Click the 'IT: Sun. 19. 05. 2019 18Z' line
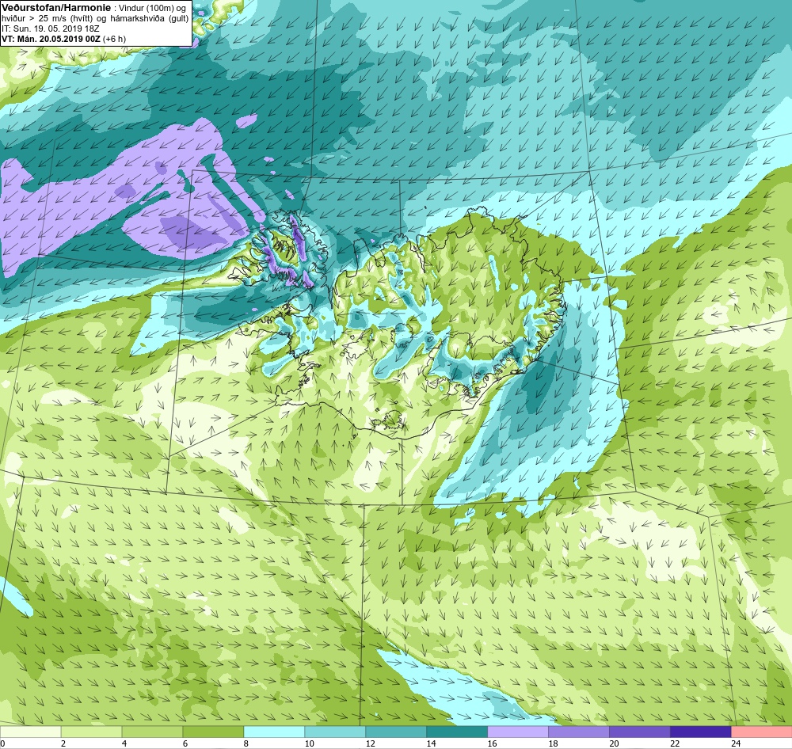The image size is (792, 749). (51, 29)
